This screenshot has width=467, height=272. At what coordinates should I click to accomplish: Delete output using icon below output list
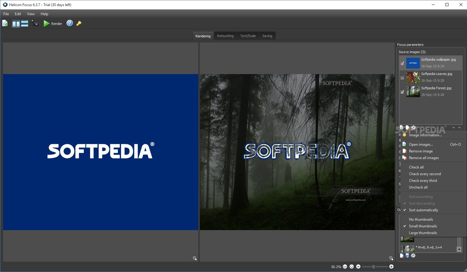click(402, 256)
